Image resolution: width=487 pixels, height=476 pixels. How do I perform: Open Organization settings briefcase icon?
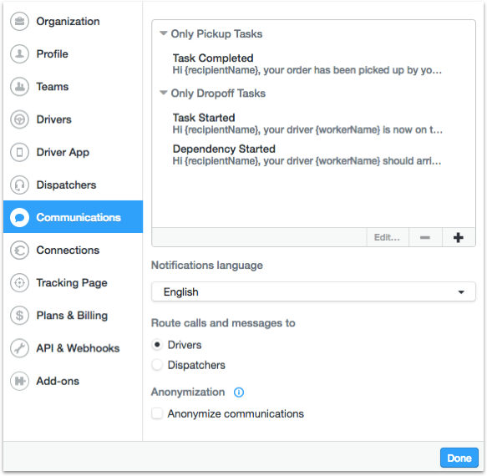click(19, 22)
